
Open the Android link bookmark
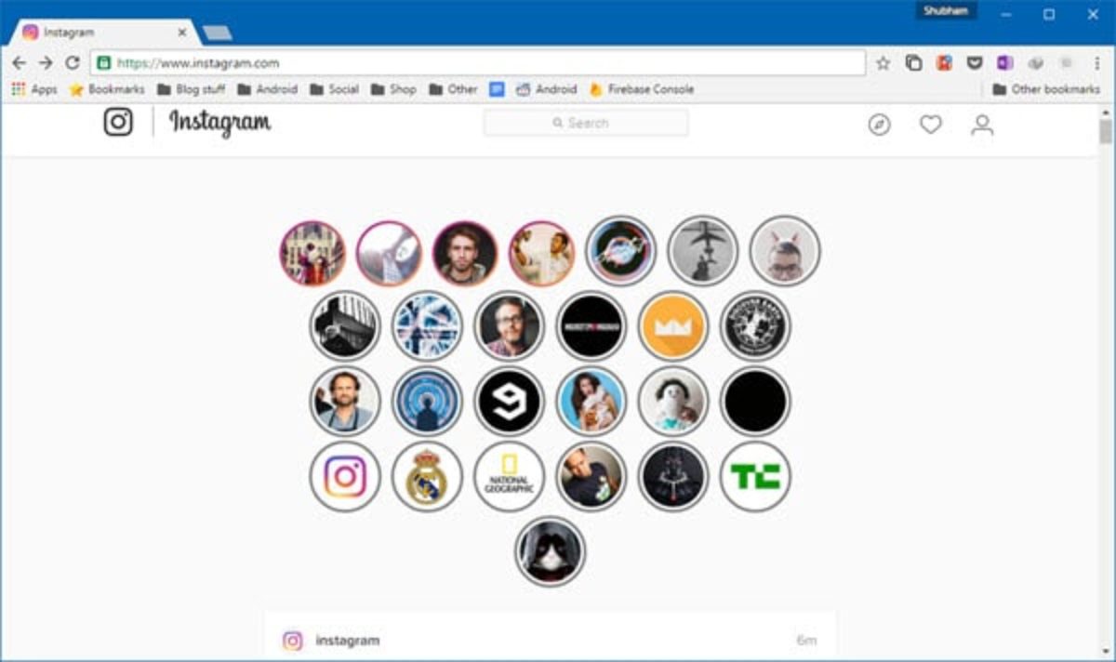pos(547,89)
